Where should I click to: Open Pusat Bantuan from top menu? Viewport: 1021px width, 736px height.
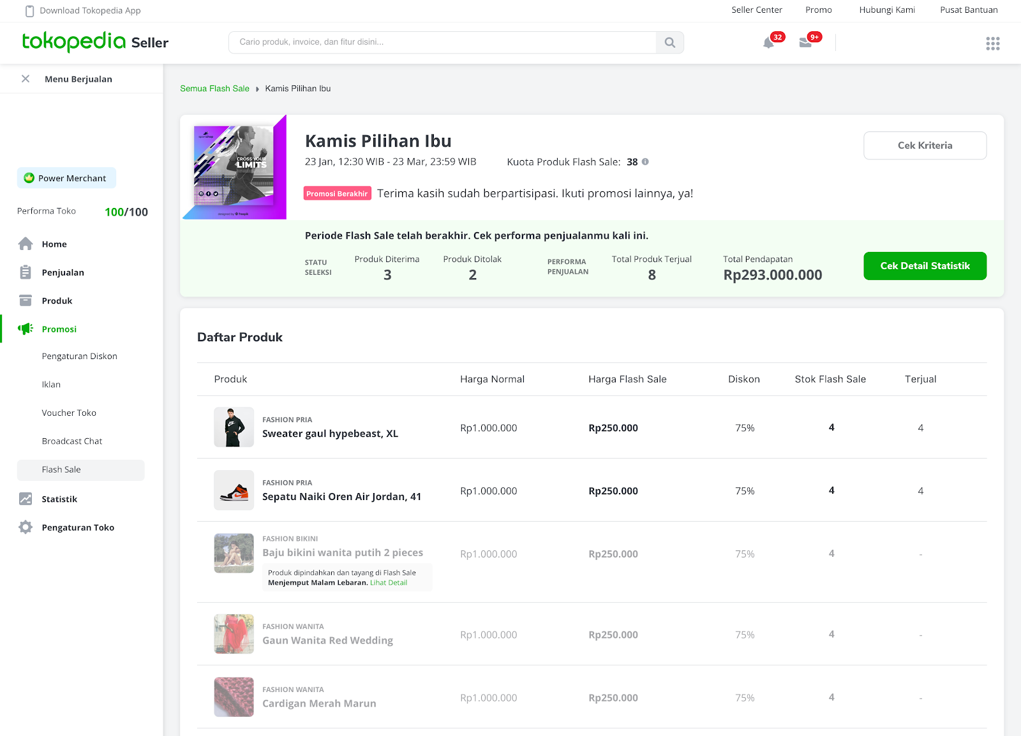969,10
